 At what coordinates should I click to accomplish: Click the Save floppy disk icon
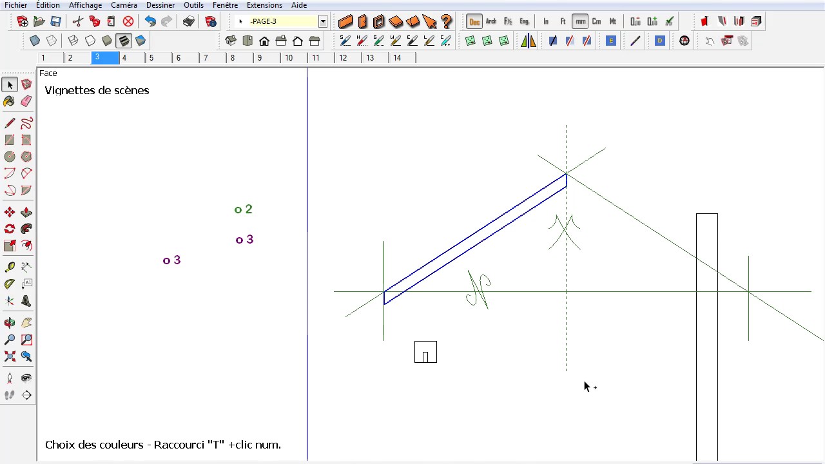(x=56, y=21)
